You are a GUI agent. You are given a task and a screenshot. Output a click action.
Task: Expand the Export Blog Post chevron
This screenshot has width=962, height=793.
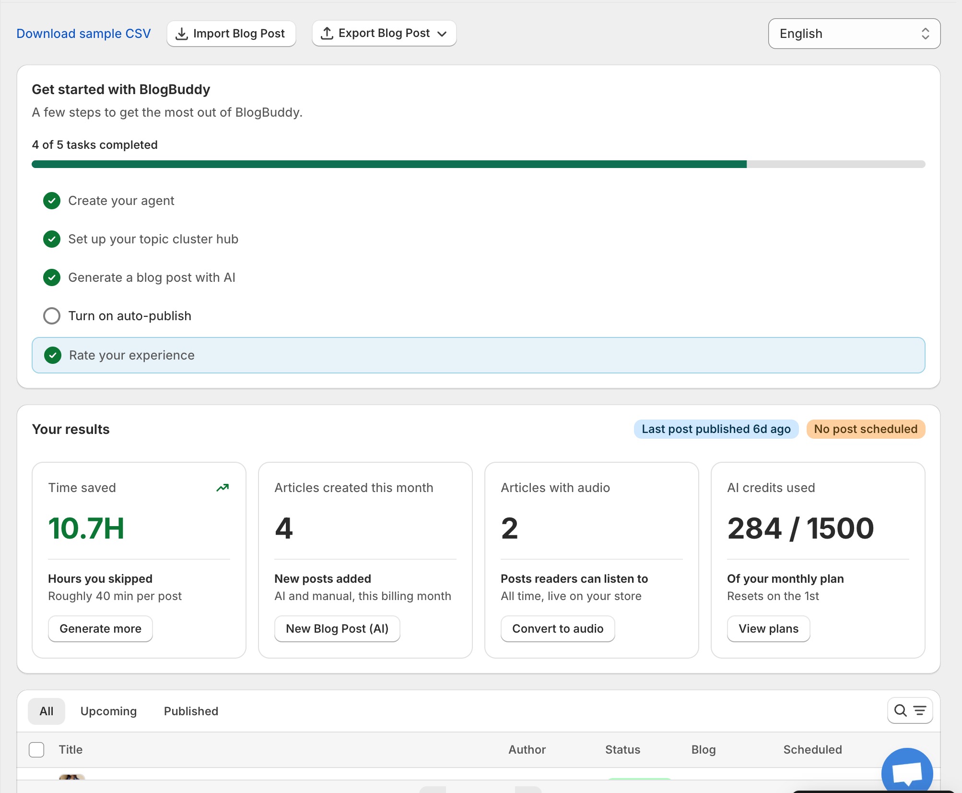pyautogui.click(x=442, y=34)
